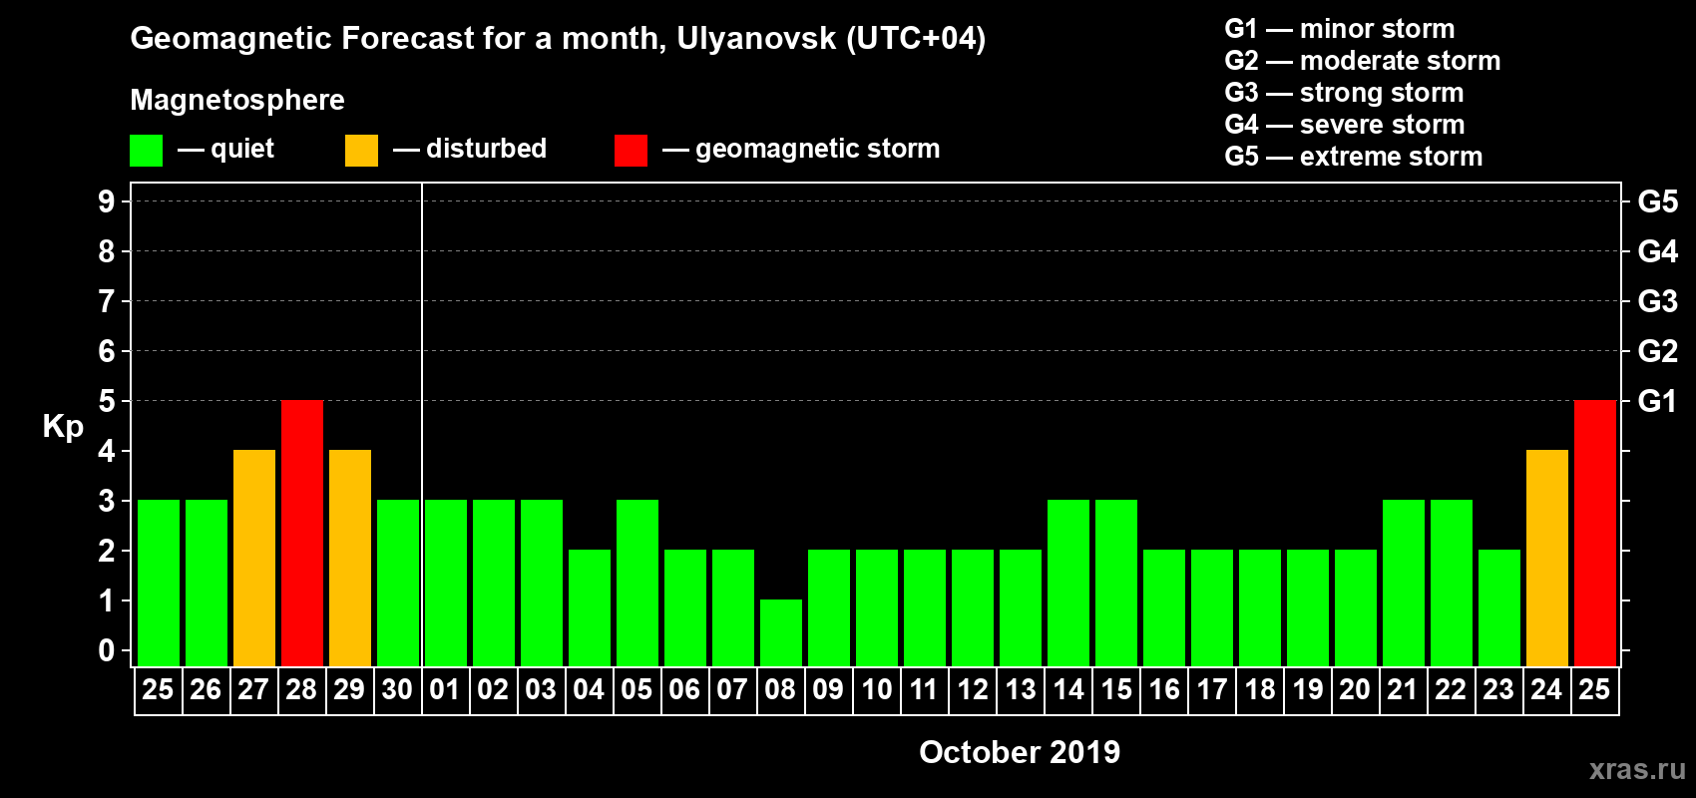Click the 'G4 — severe storm' legend line

1345,125
